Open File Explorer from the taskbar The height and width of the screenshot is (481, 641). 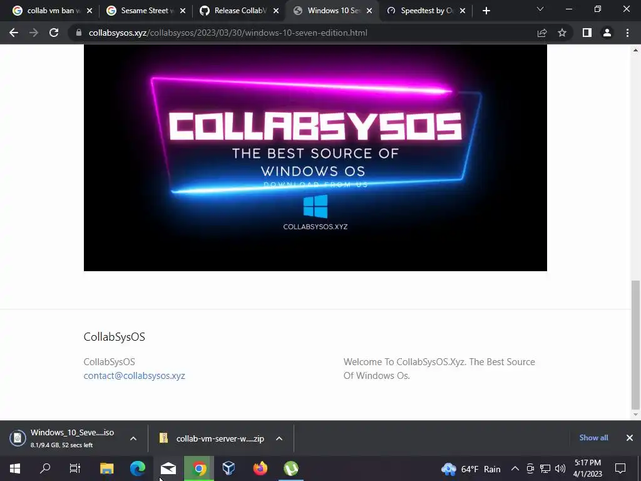click(x=106, y=468)
